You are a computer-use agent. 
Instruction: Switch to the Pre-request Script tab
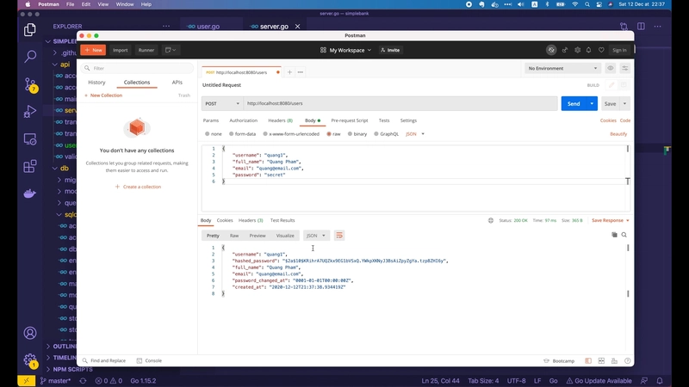[349, 120]
